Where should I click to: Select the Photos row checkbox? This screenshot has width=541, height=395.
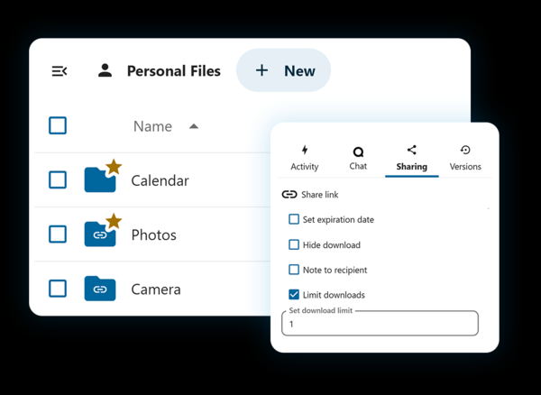click(58, 234)
